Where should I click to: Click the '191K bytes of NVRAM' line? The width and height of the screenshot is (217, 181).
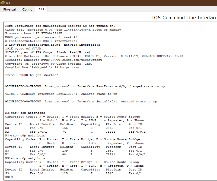pos(24,49)
